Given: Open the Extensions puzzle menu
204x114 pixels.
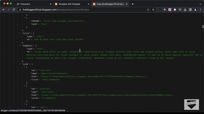Looking at the screenshot, I should click(x=175, y=10).
